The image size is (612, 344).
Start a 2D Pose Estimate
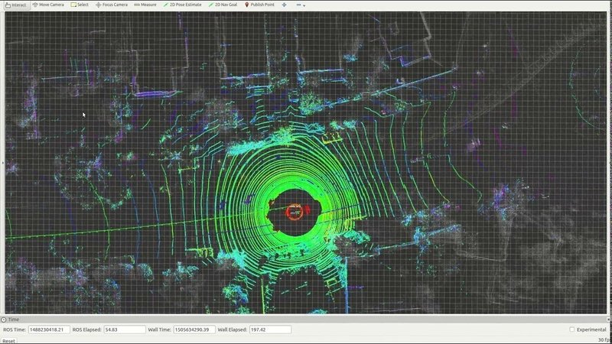pyautogui.click(x=182, y=5)
